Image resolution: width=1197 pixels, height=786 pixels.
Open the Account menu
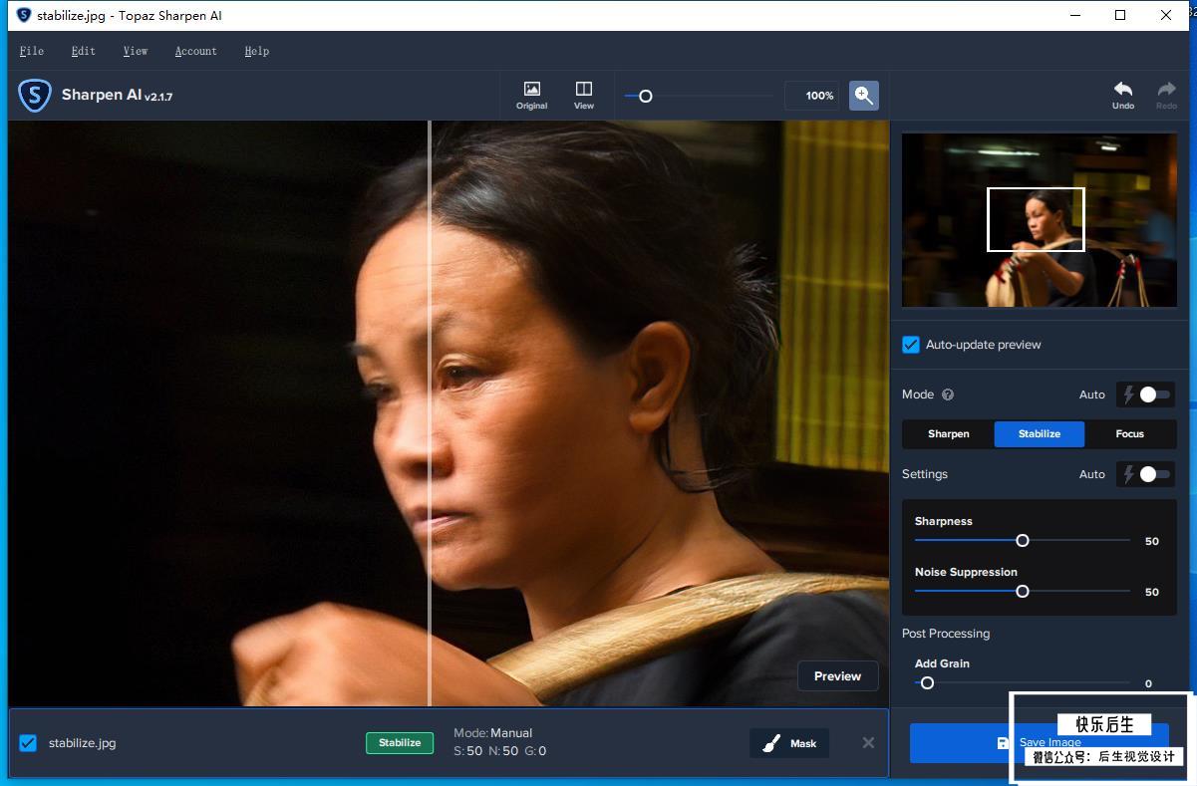point(195,51)
